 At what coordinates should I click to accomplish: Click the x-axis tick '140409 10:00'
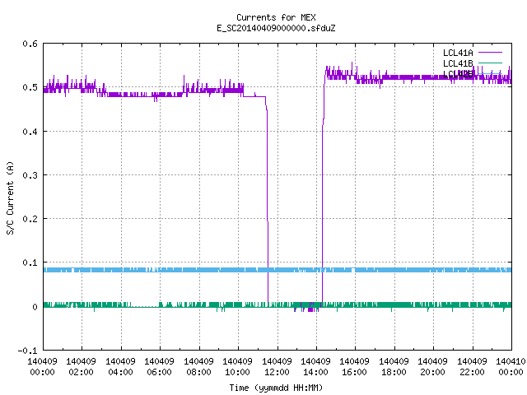238,366
